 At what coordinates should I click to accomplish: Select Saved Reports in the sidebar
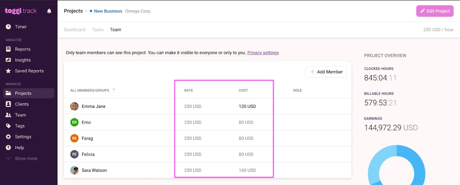pos(29,71)
